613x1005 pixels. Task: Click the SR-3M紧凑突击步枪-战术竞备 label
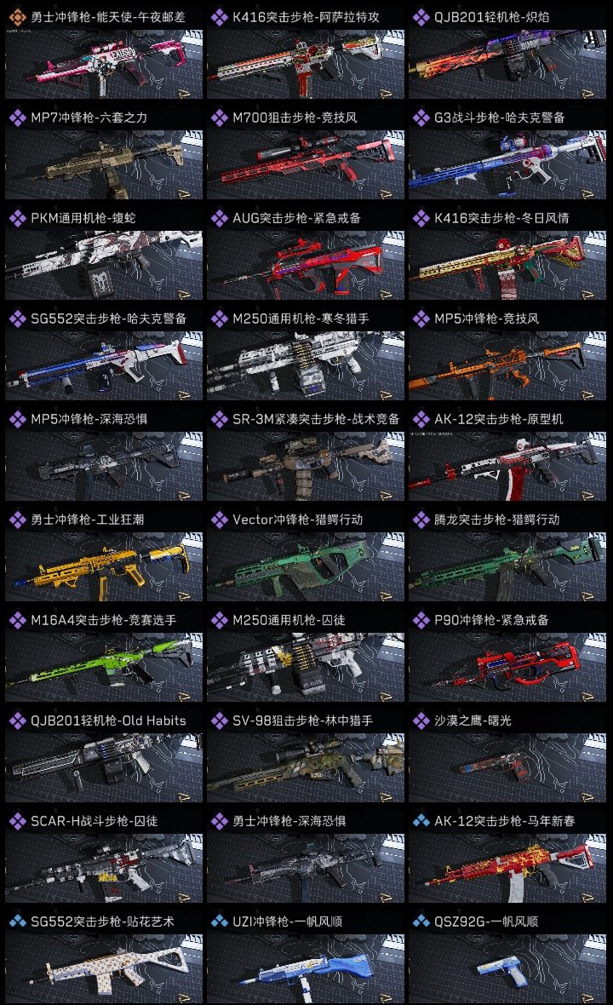tap(316, 419)
